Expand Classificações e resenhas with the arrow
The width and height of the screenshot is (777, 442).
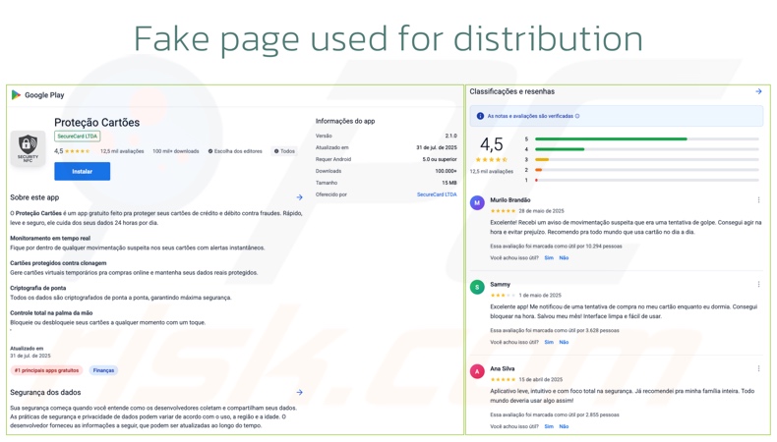tap(758, 92)
